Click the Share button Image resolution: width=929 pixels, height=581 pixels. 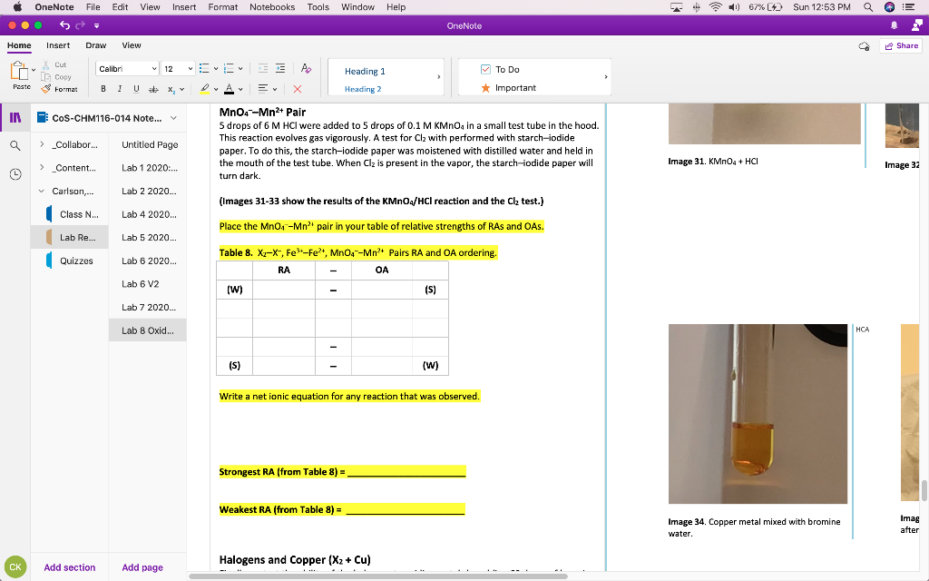coord(901,46)
